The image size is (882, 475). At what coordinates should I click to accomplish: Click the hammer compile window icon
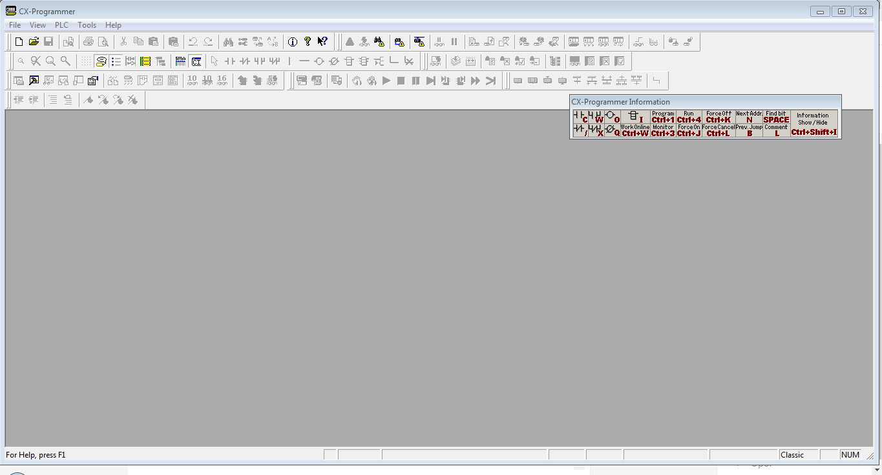[x=34, y=81]
